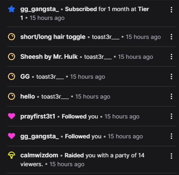Open the three-dot menu for prayfirst3t1 follow
179x175 pixels.
171,116
